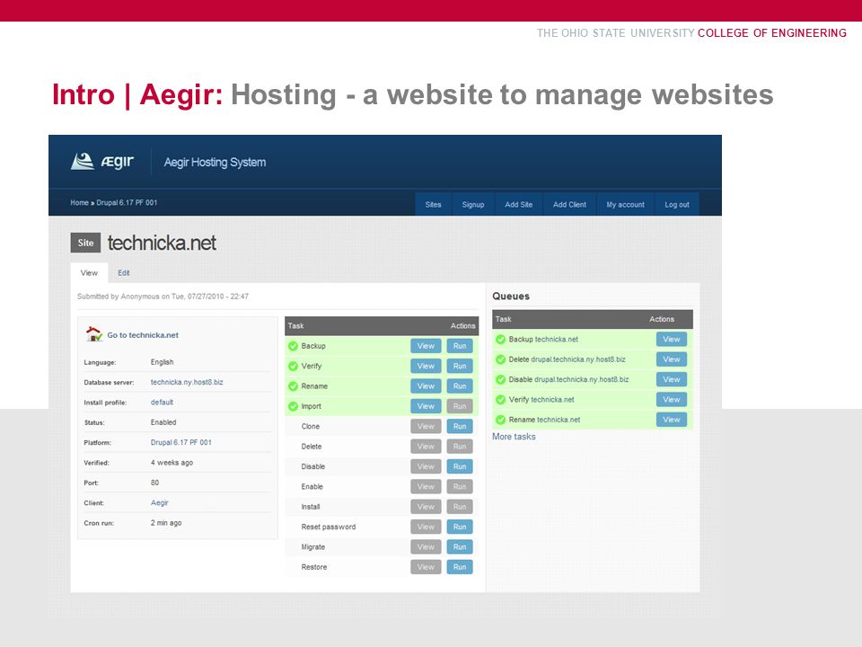Click green check icon of Verify task

[x=293, y=366]
